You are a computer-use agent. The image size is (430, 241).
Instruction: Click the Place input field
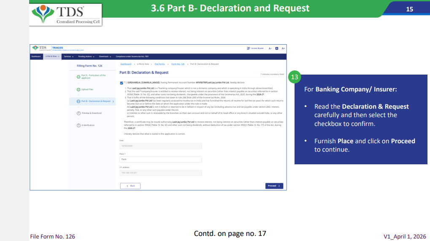tap(160, 159)
